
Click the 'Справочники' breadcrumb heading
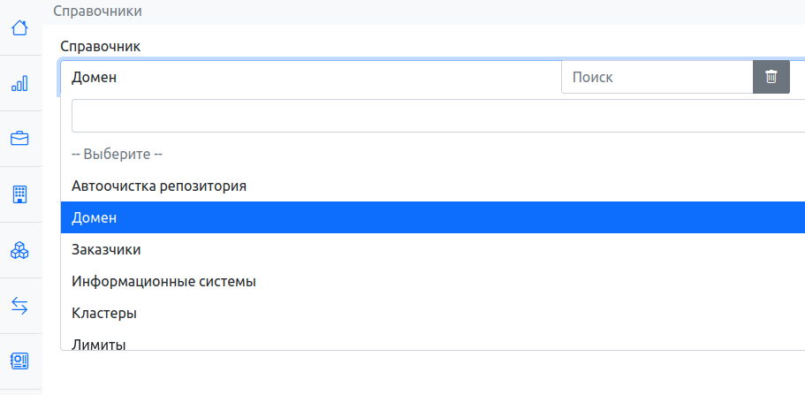(x=97, y=11)
